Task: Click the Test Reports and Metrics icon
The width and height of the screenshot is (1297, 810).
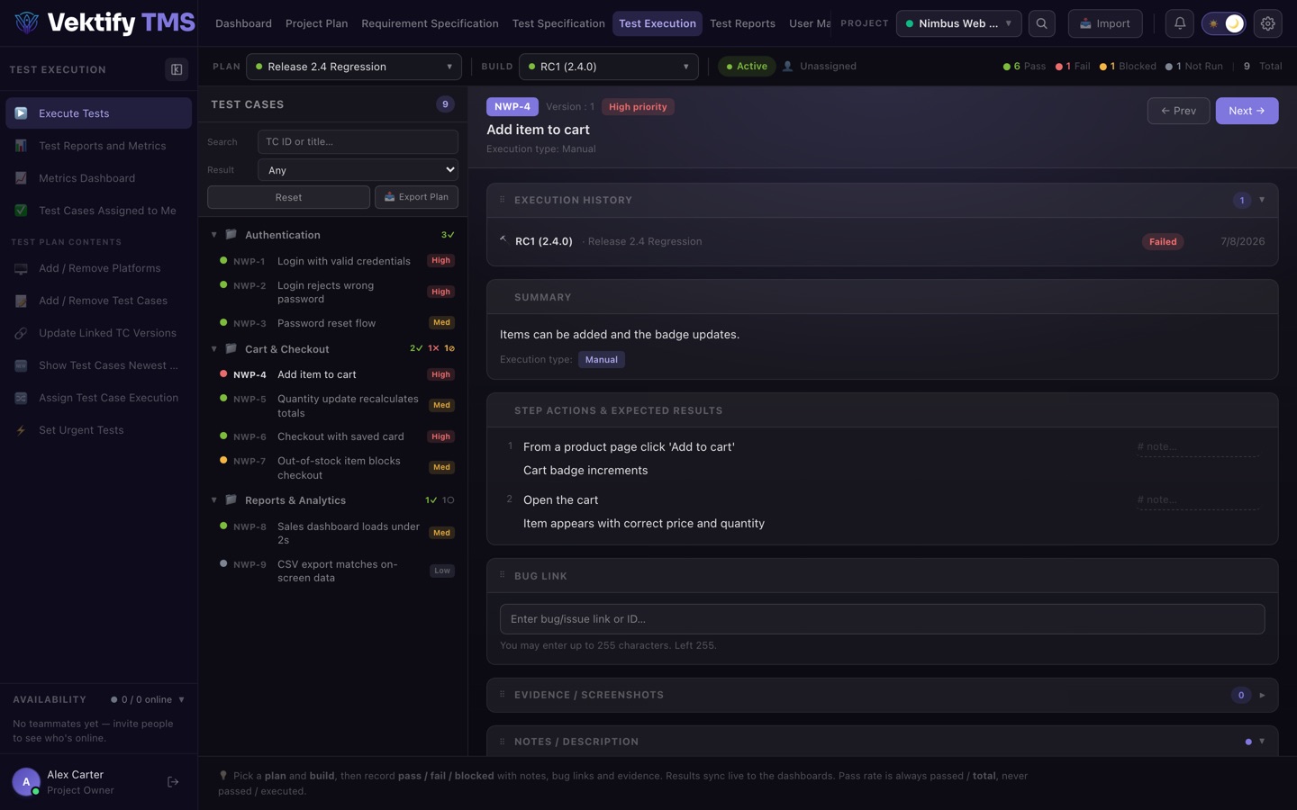Action: 21,146
